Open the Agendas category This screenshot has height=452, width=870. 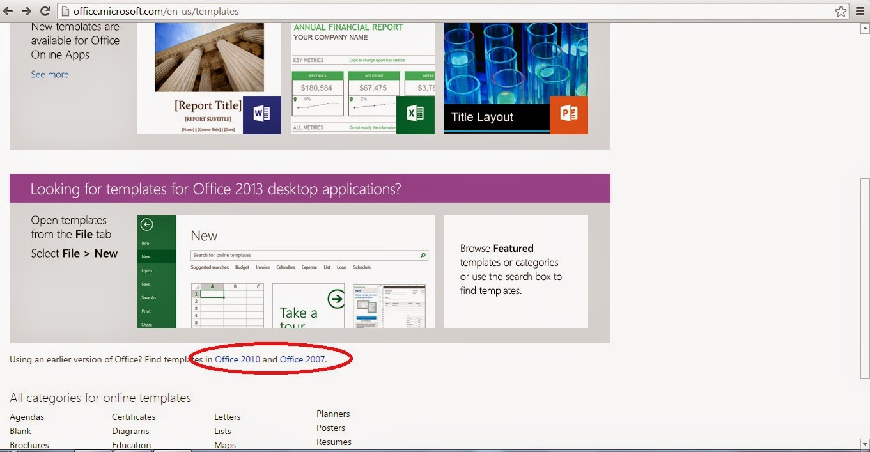pos(27,417)
